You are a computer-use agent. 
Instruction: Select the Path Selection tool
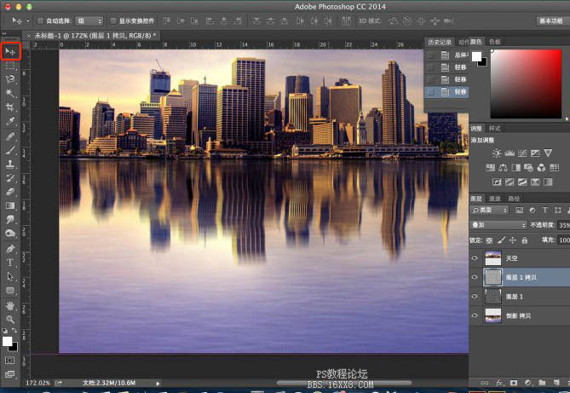point(10,276)
